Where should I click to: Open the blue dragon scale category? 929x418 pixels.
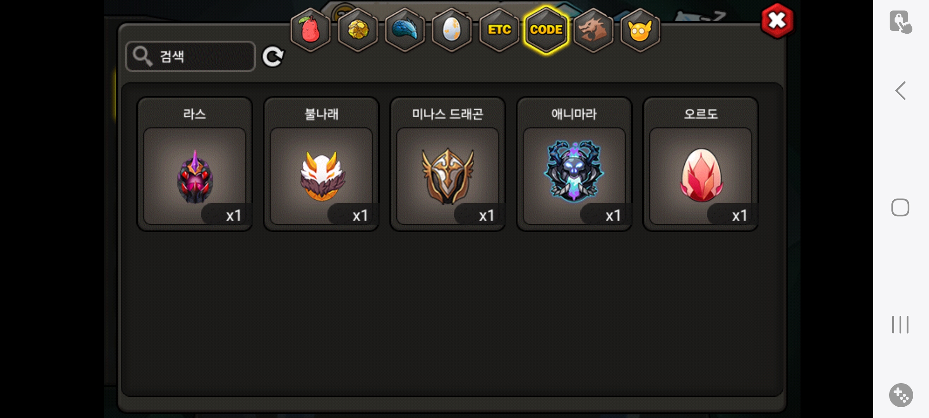pos(405,30)
